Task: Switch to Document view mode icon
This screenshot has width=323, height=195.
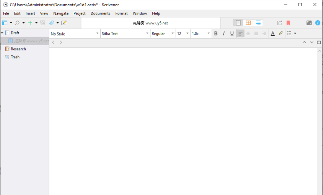Action: [238, 23]
